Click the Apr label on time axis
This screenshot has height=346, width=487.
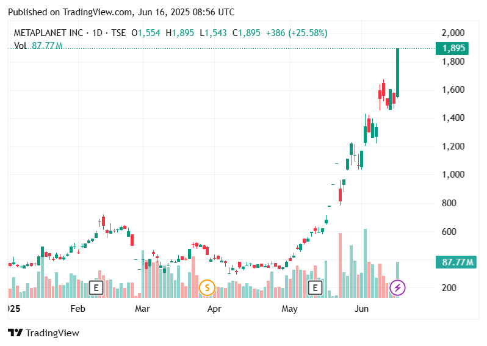214,309
